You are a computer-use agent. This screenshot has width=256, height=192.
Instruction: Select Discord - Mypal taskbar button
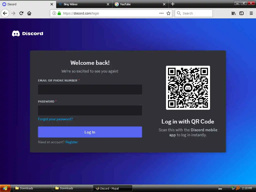pyautogui.click(x=112, y=188)
